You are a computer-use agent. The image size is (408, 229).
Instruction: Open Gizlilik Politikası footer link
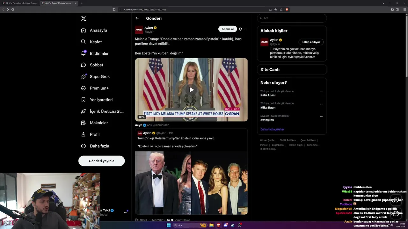[x=288, y=140]
